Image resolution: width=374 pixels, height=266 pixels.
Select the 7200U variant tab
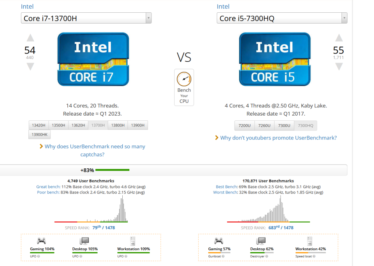pyautogui.click(x=244, y=125)
